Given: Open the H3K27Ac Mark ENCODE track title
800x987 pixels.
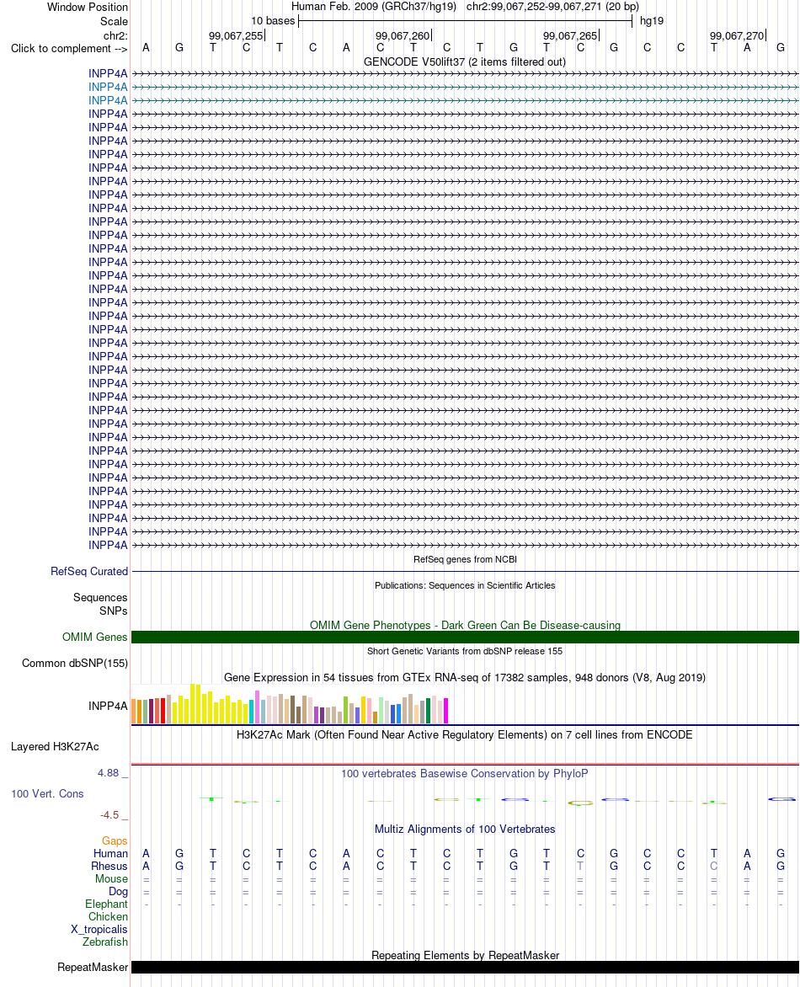Looking at the screenshot, I should 465,734.
